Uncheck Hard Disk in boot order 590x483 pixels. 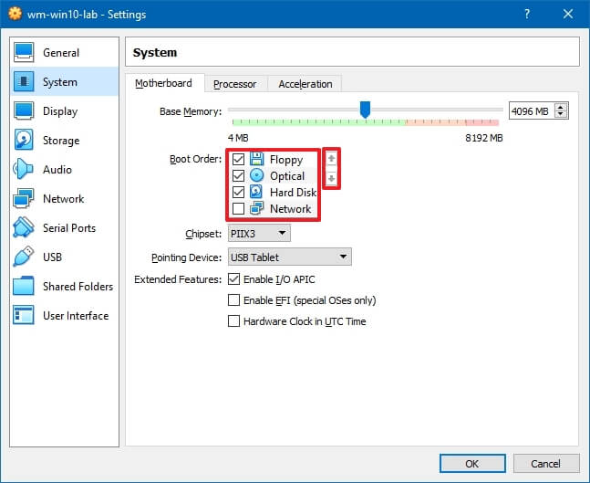pyautogui.click(x=238, y=192)
